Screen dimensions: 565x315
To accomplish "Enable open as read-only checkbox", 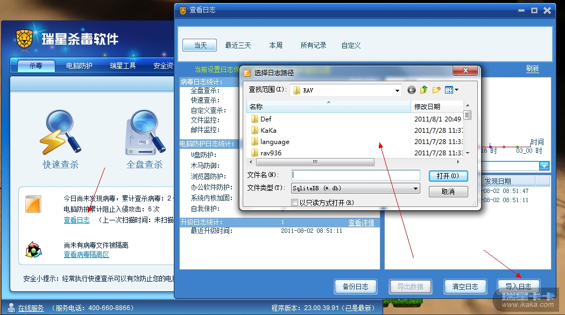I will (x=294, y=203).
